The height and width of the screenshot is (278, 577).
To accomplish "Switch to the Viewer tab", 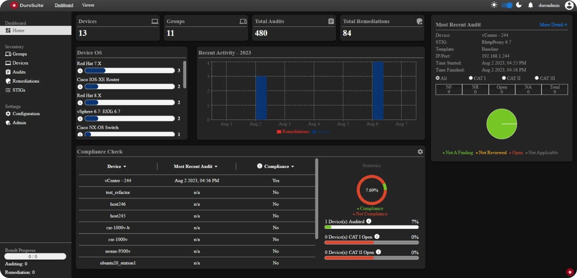I will pos(88,5).
